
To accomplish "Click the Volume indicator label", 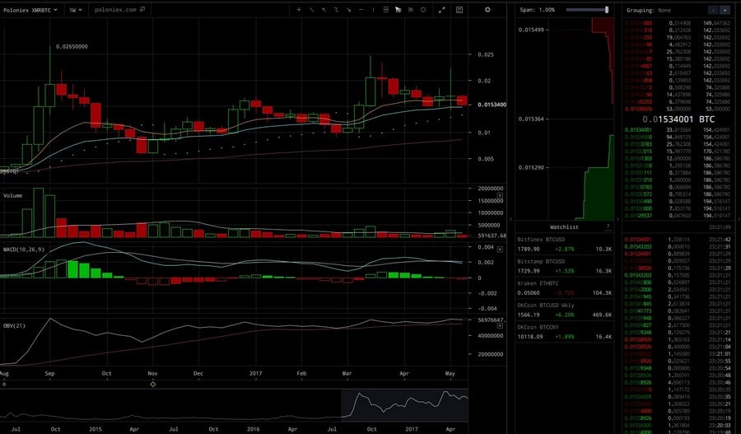I will coord(12,195).
